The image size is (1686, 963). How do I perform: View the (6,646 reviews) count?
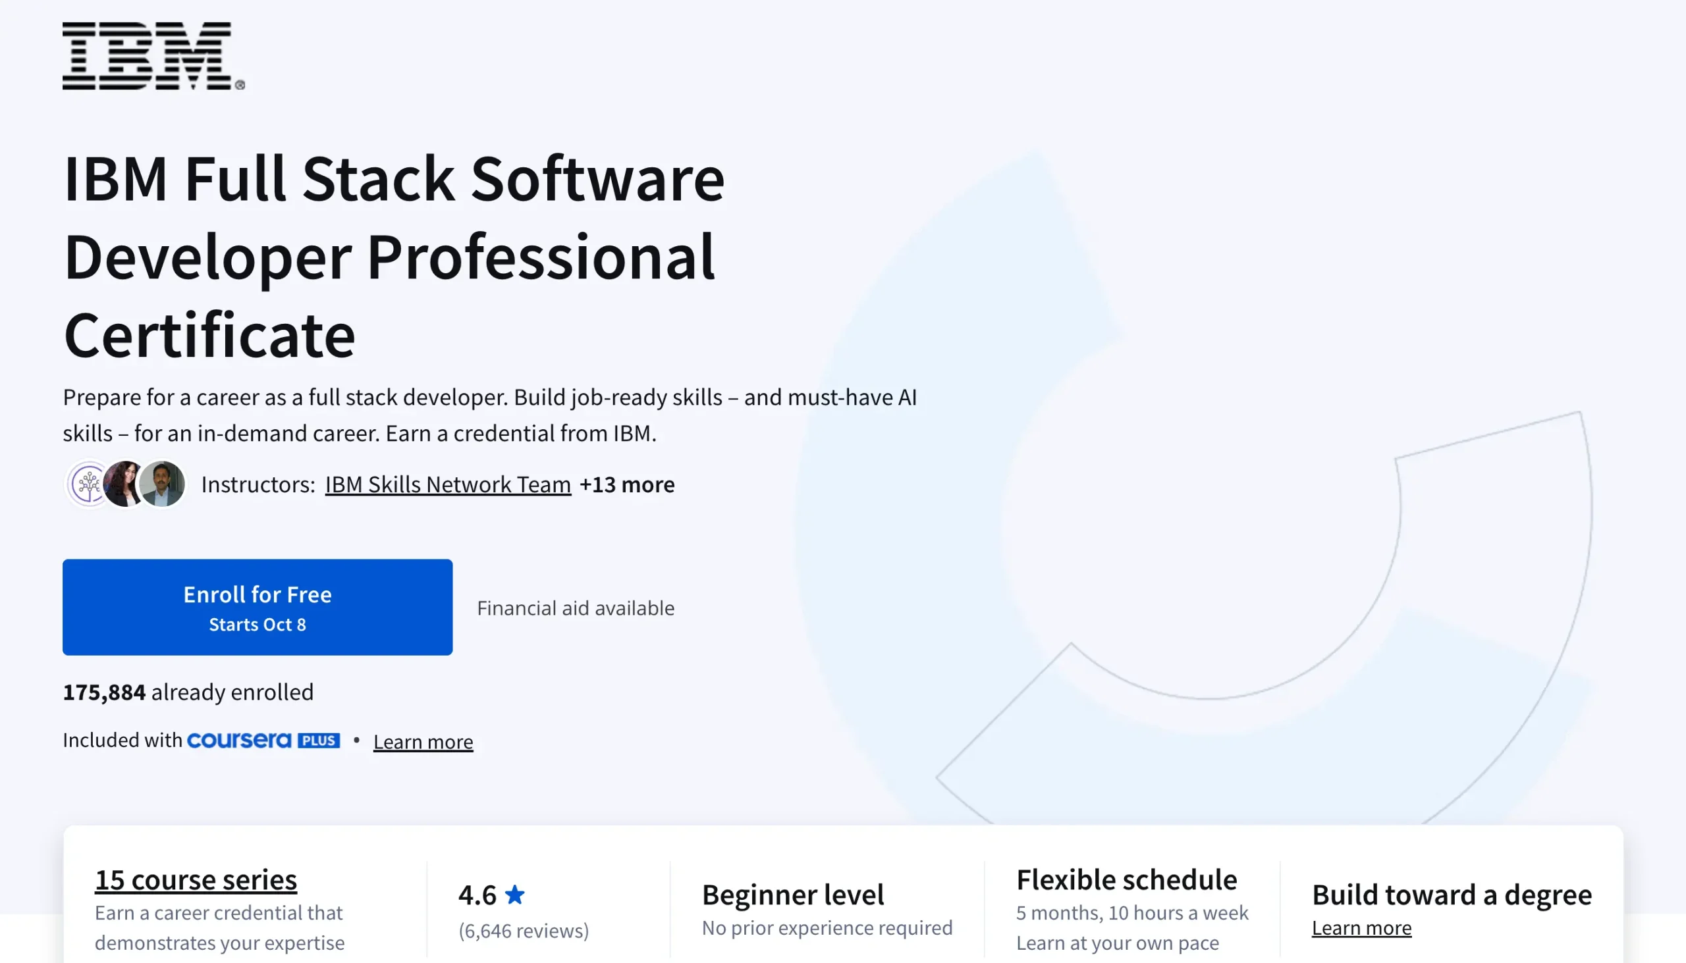click(x=524, y=931)
